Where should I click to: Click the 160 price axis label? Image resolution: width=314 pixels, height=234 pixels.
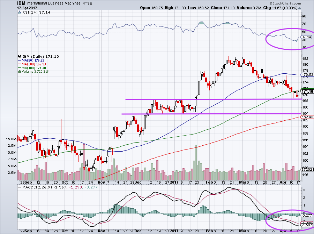[x=305, y=126]
